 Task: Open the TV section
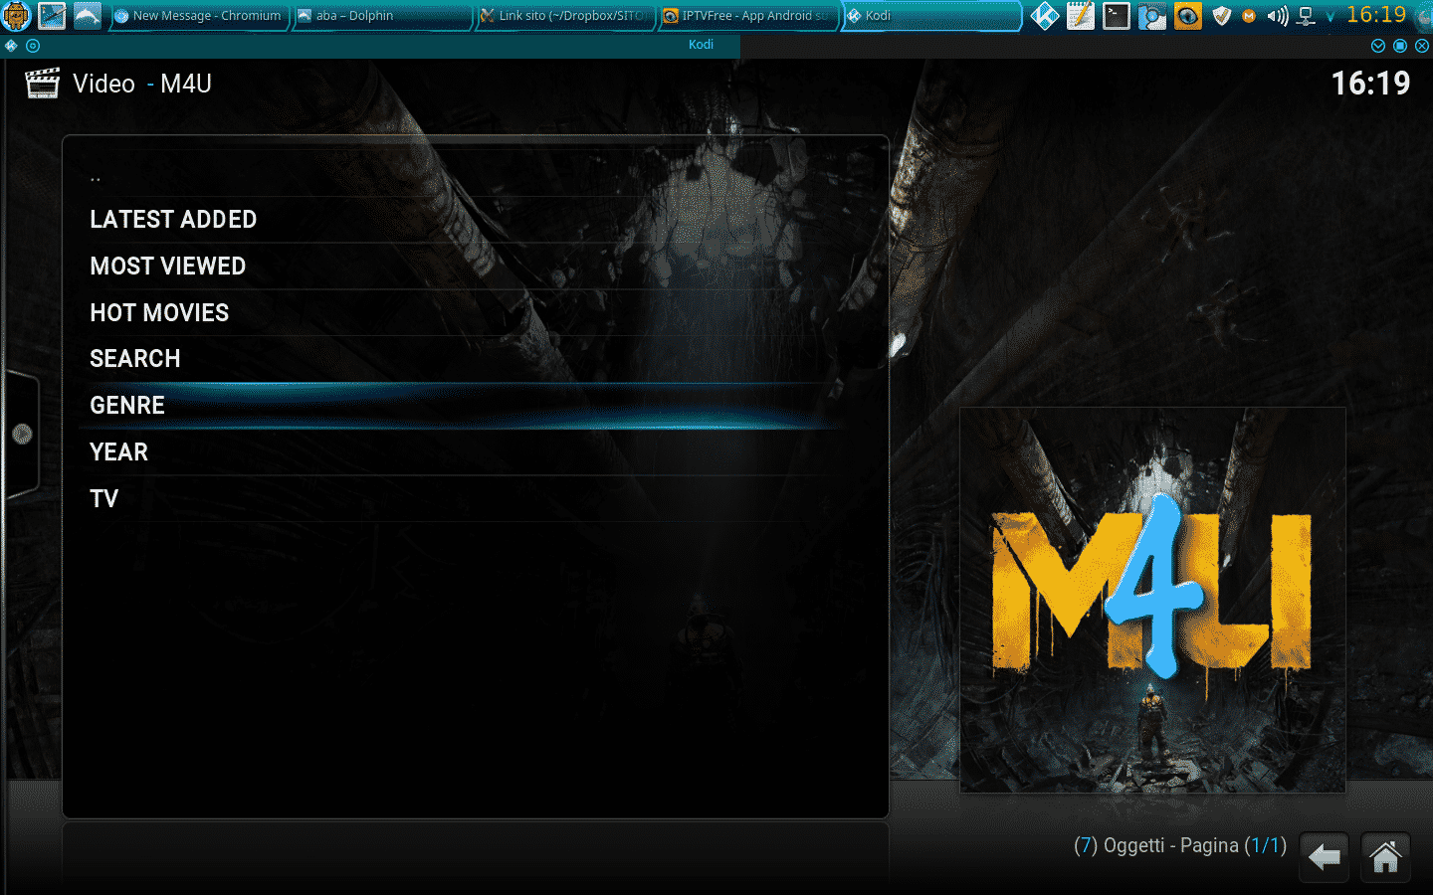[474, 499]
